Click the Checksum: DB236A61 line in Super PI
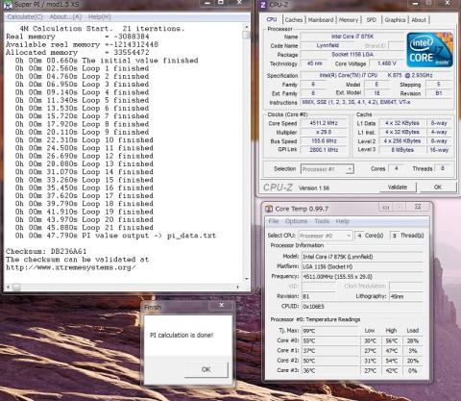Screen dimensions: 461x401 (46, 251)
